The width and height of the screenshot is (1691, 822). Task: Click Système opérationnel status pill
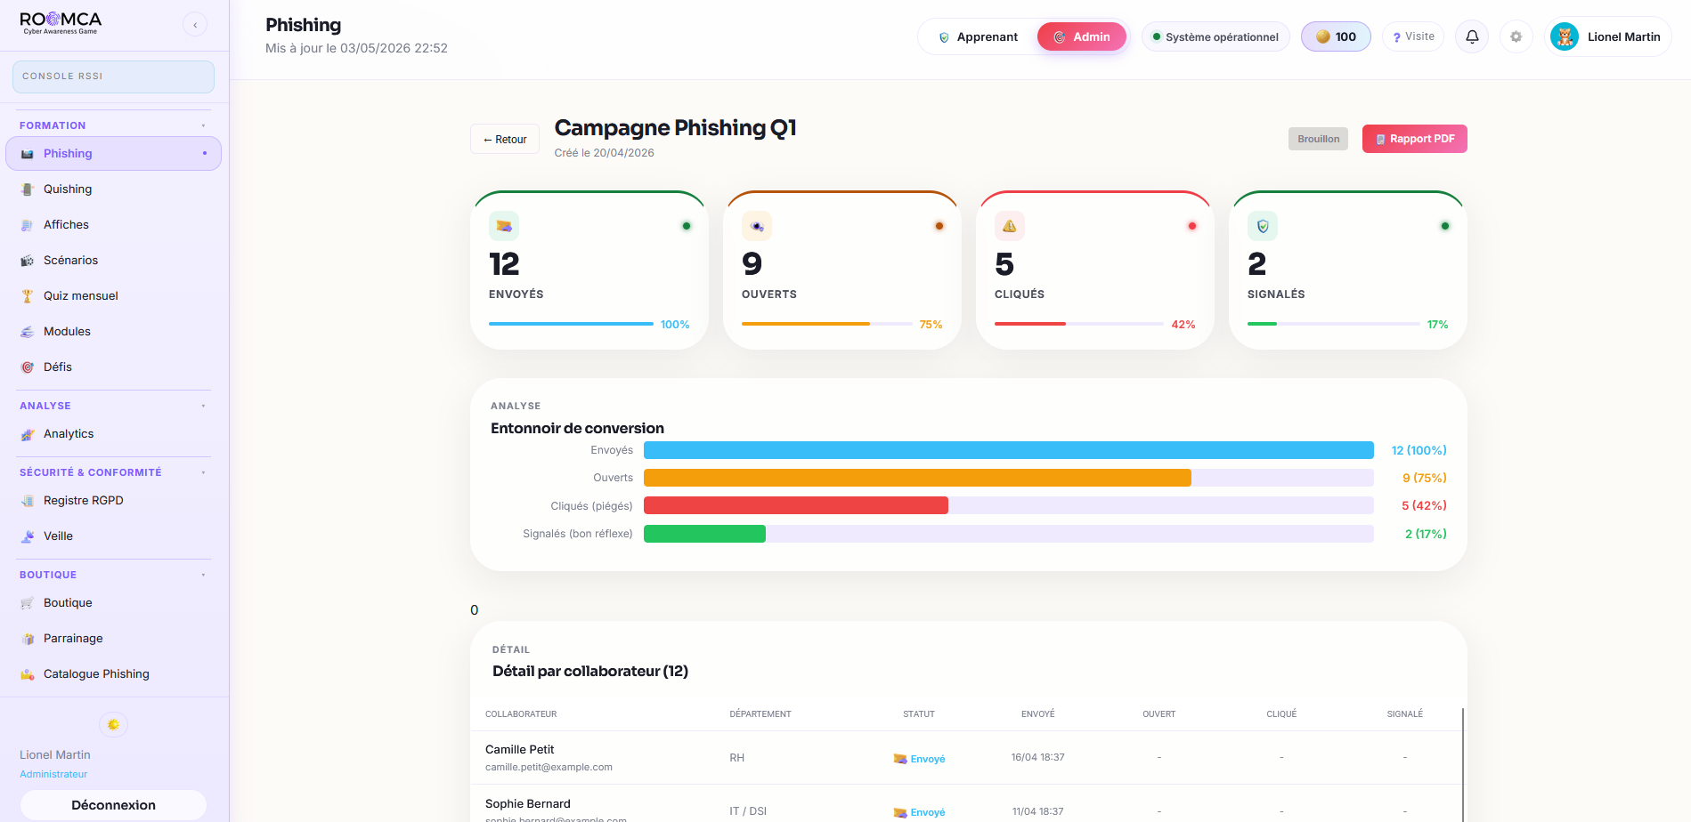pyautogui.click(x=1215, y=36)
